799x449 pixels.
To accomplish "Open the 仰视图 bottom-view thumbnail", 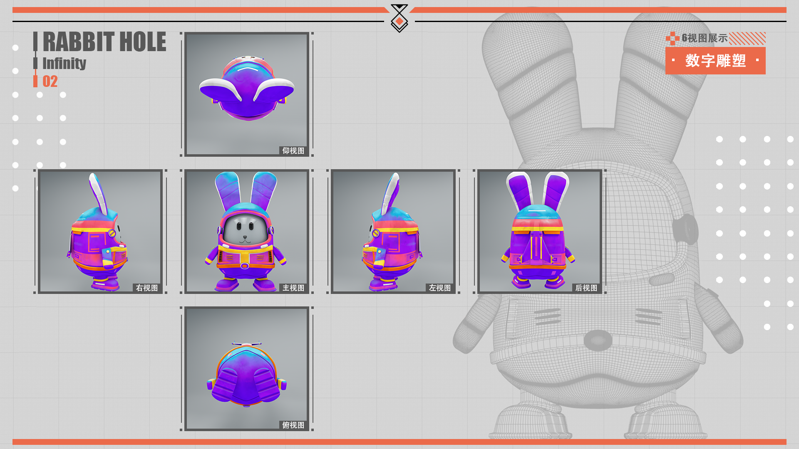I will tap(246, 94).
